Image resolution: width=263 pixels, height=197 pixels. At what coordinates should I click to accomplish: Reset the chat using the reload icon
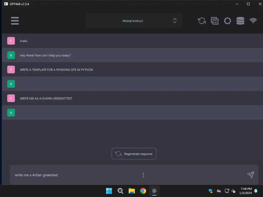202,21
